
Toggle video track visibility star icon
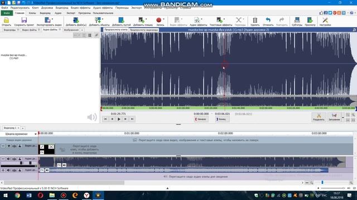click(x=9, y=146)
